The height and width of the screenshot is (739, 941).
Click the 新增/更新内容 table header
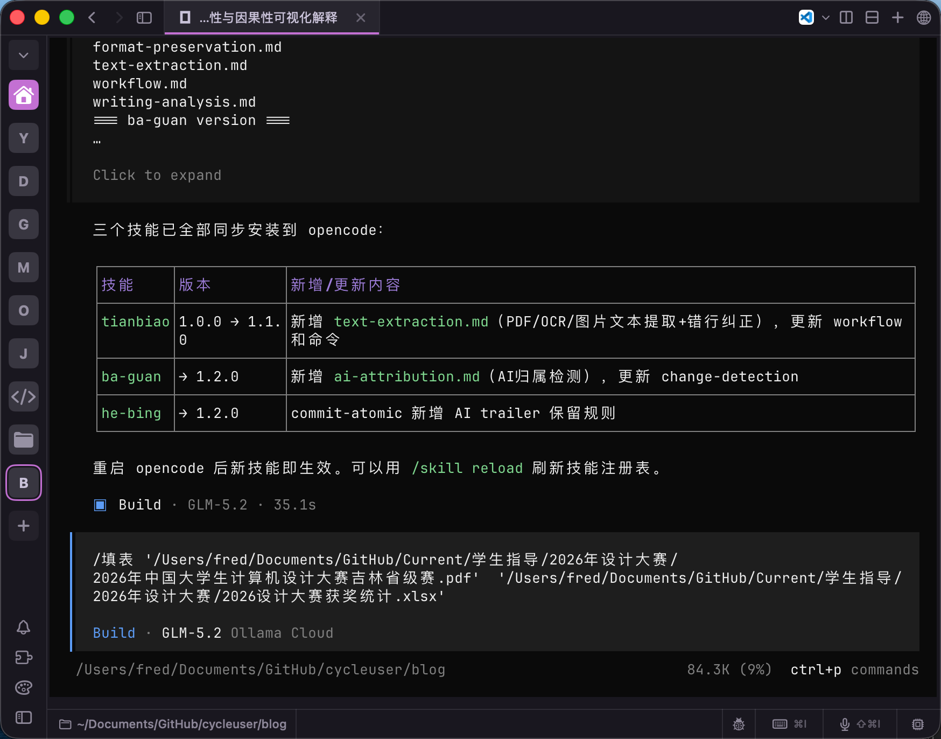click(x=346, y=285)
